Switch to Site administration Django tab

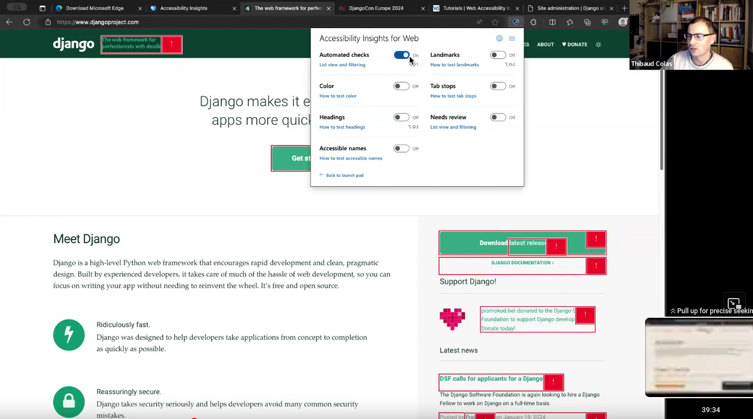click(571, 8)
